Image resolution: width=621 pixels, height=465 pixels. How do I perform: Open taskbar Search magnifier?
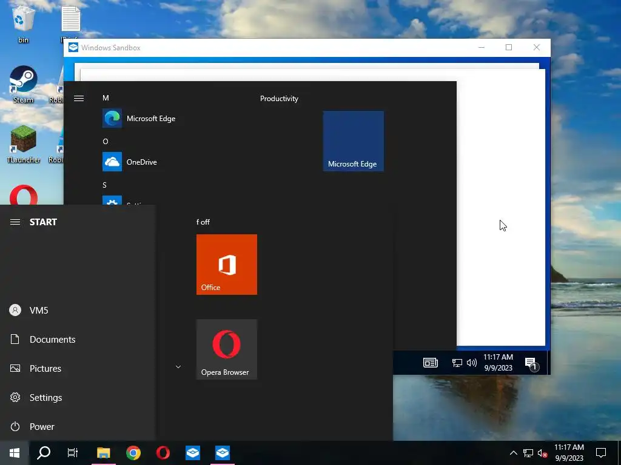(x=44, y=453)
